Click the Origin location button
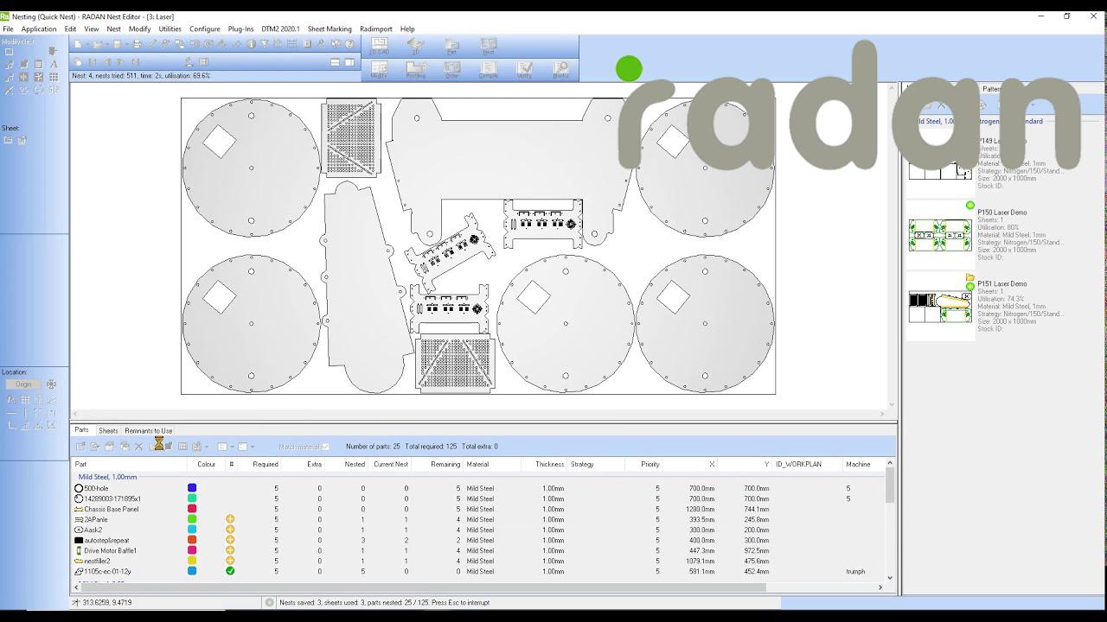 click(23, 384)
